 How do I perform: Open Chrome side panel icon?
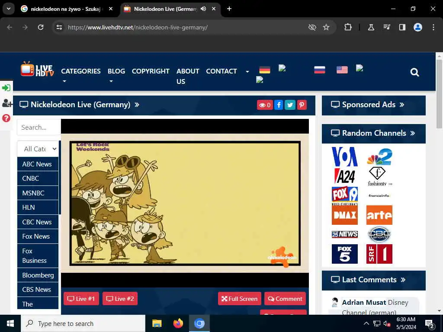(x=402, y=27)
